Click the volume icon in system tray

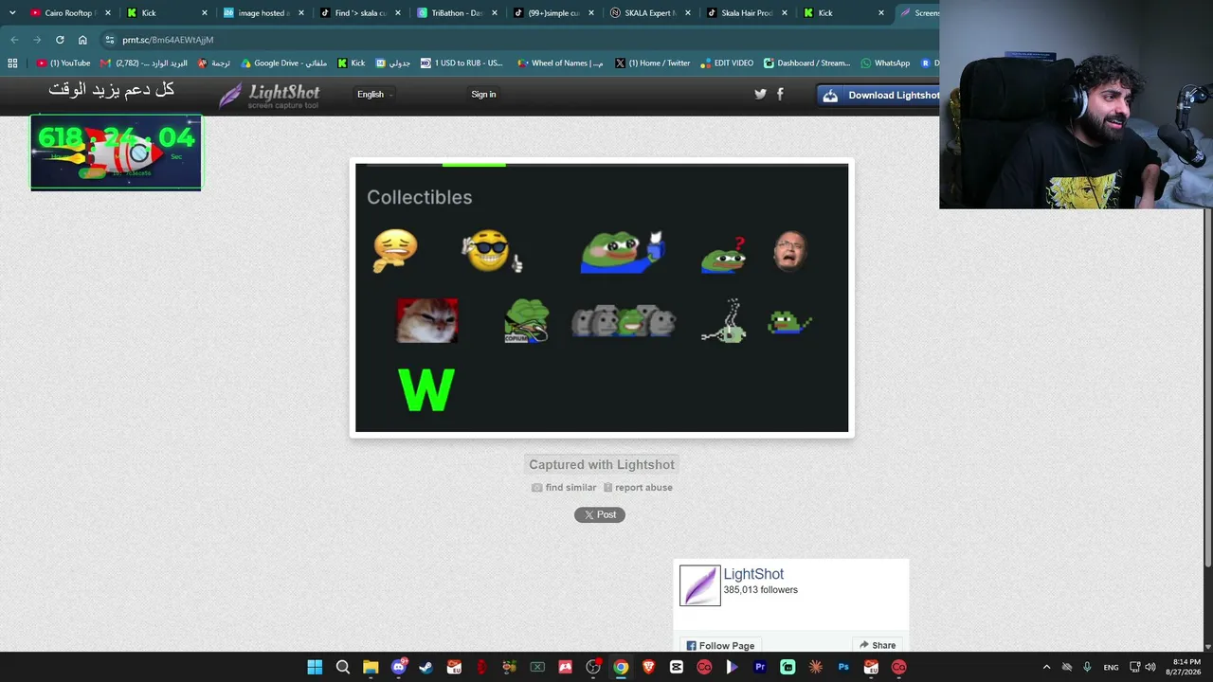[1150, 667]
